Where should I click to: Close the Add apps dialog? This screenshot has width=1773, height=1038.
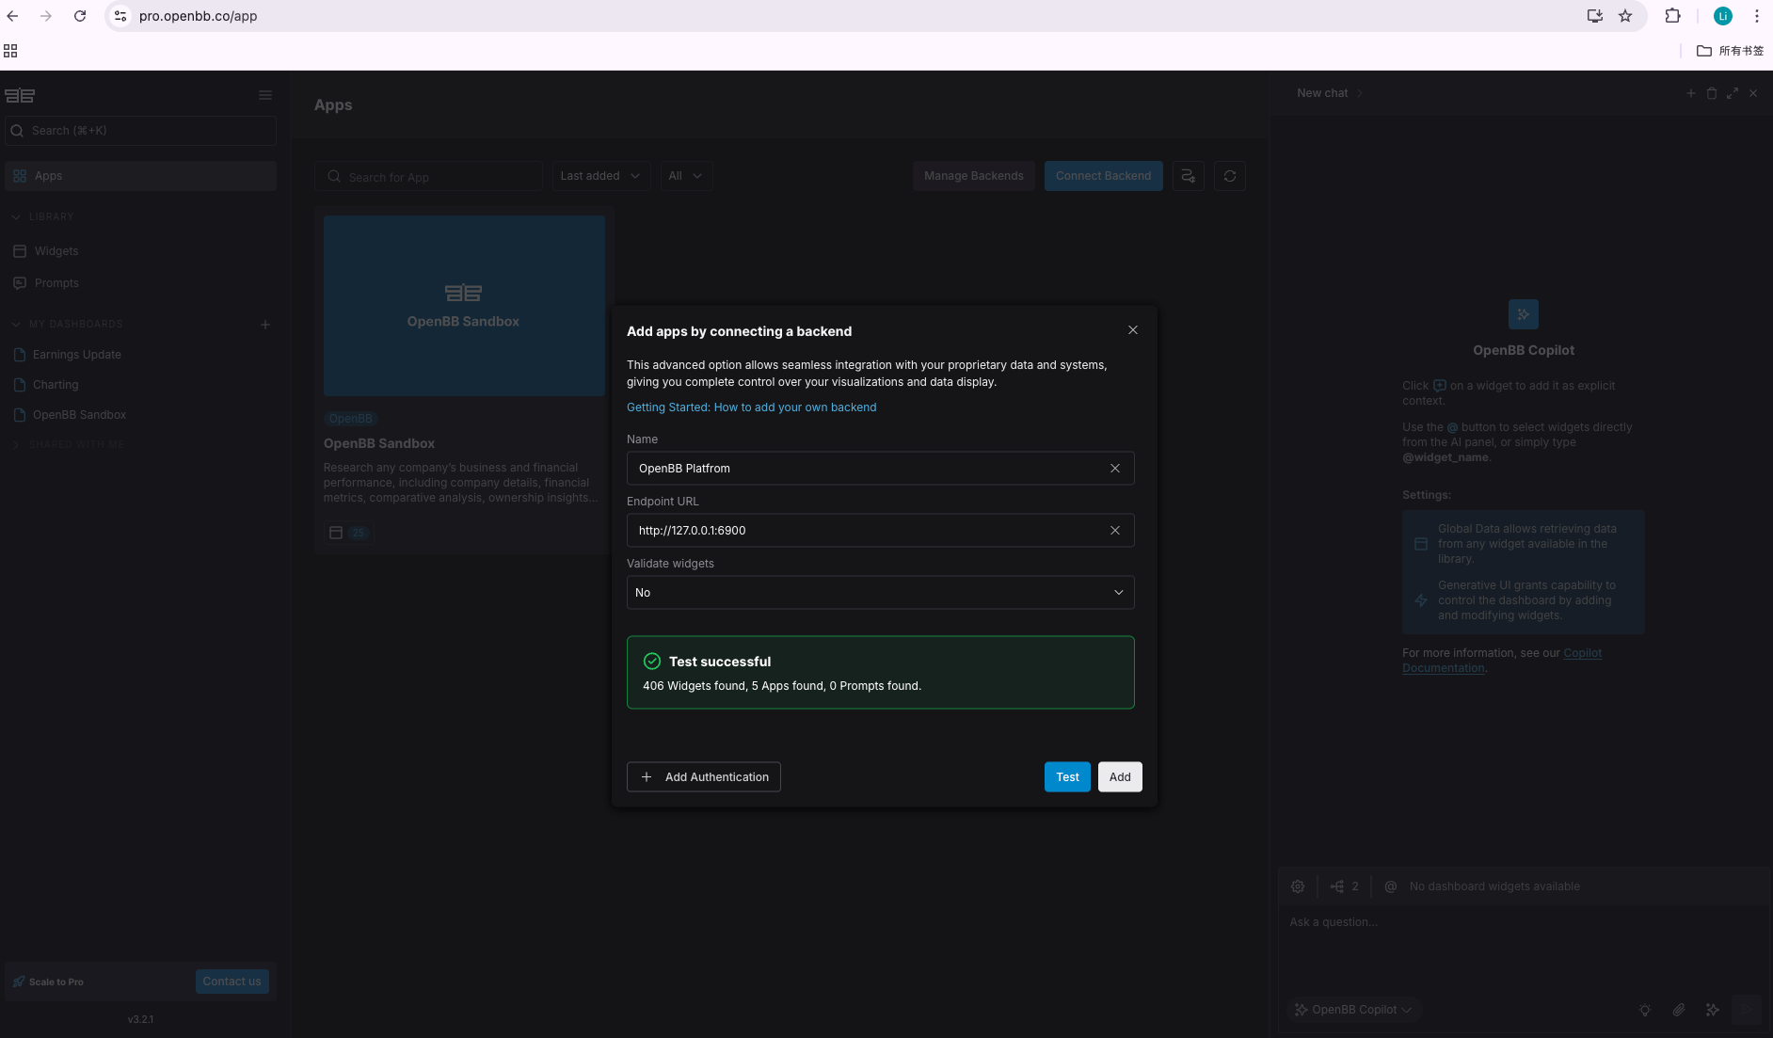1132,330
